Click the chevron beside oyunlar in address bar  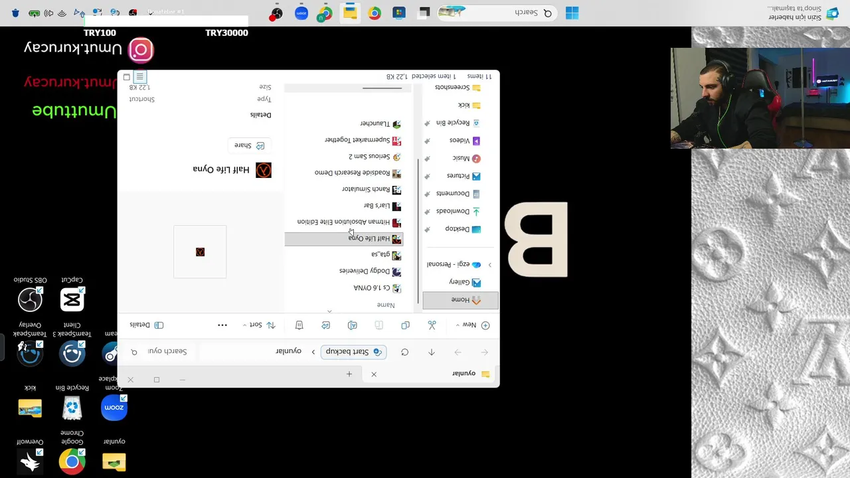click(313, 352)
